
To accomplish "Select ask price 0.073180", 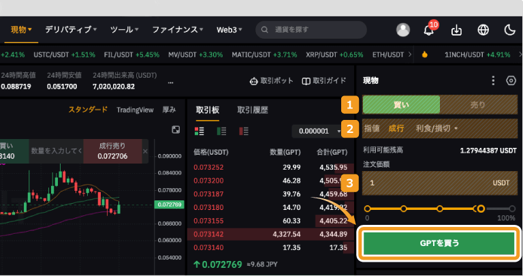I will (208, 207).
